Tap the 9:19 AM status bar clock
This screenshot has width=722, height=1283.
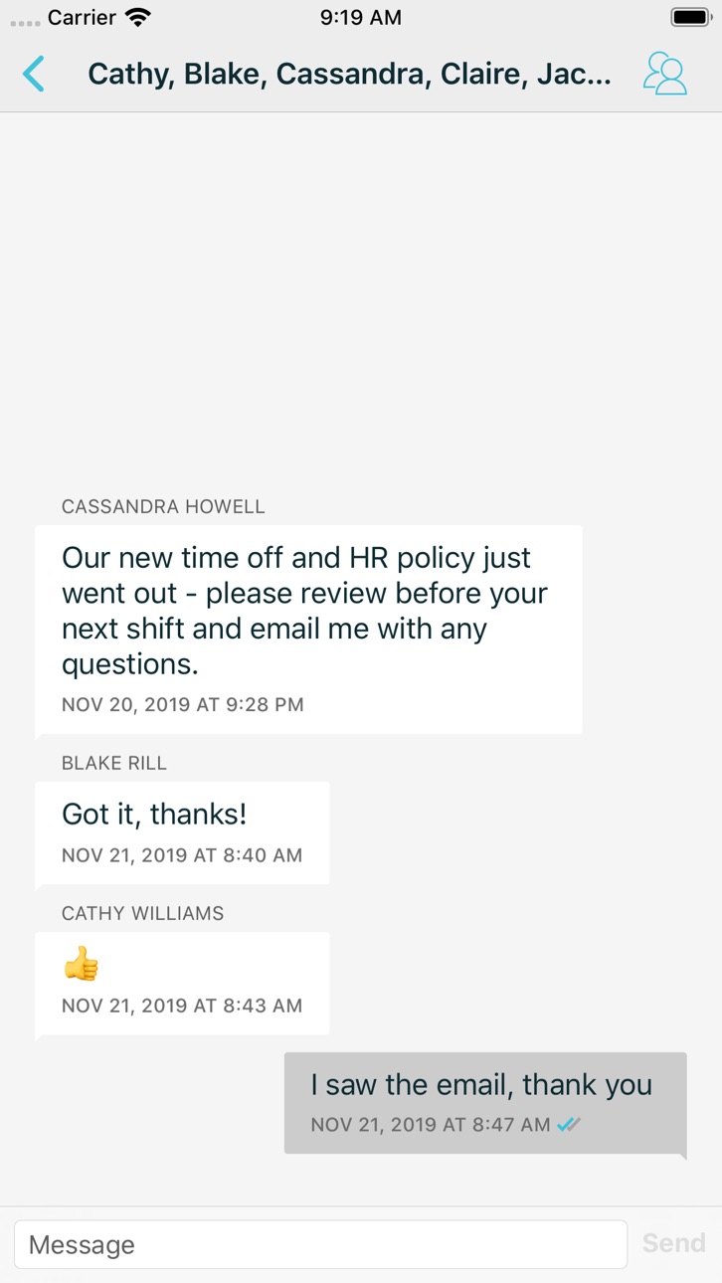pyautogui.click(x=361, y=17)
